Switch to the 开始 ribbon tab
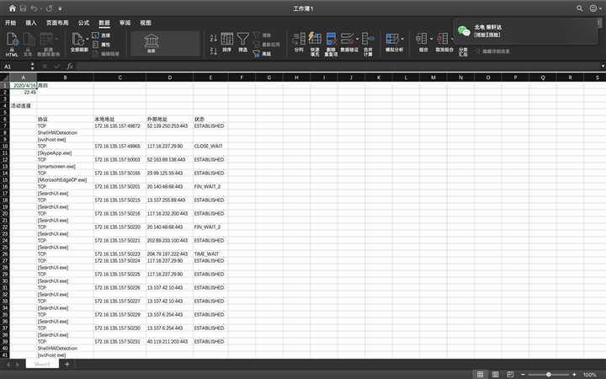The image size is (606, 379). [10, 23]
